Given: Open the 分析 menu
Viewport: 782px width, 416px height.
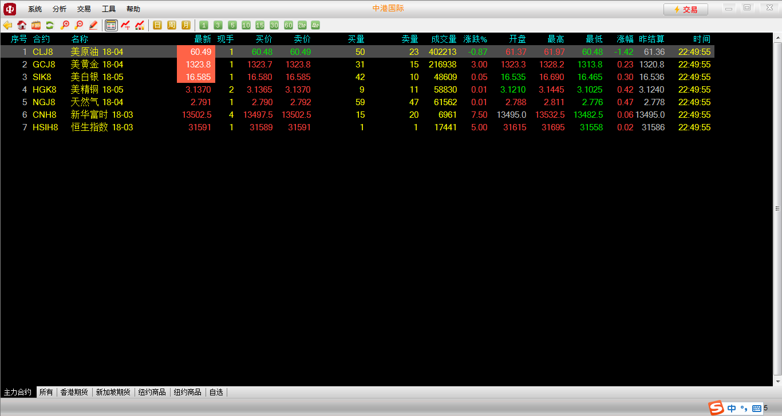Looking at the screenshot, I should (60, 9).
